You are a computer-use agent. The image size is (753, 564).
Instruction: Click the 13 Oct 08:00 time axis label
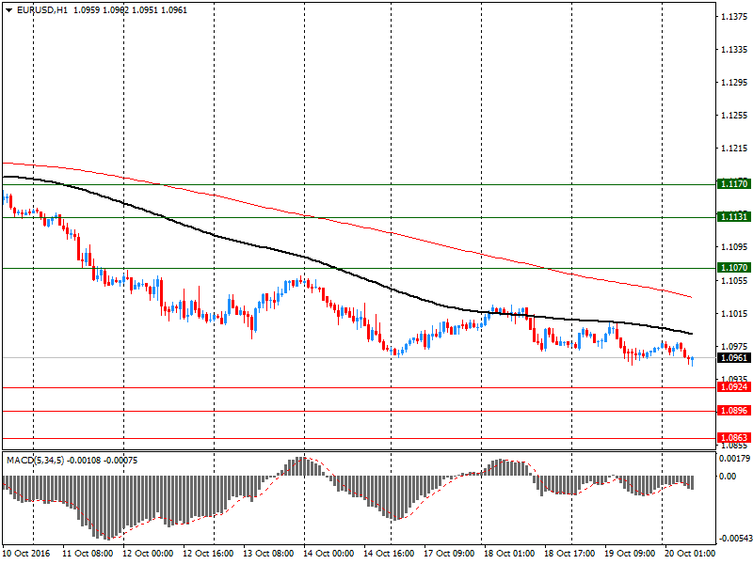click(268, 554)
